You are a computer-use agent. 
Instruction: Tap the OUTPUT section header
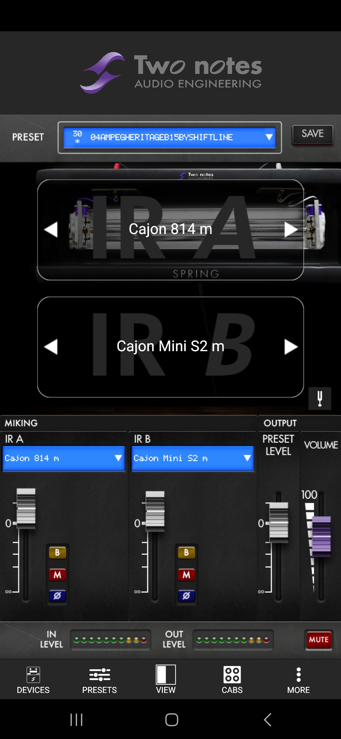point(280,423)
